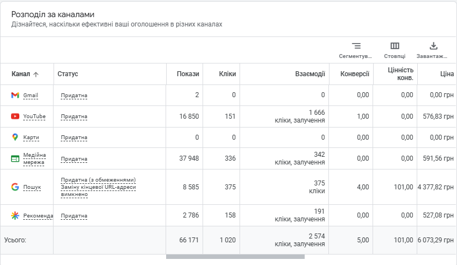Click the Google Maps pin icon
Screen dimensions: 457x265
pyautogui.click(x=15, y=137)
